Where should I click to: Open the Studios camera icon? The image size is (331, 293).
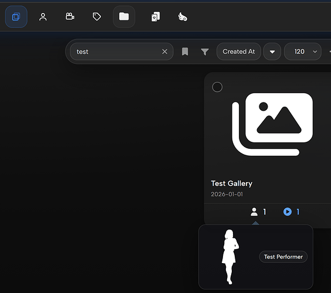click(x=70, y=16)
